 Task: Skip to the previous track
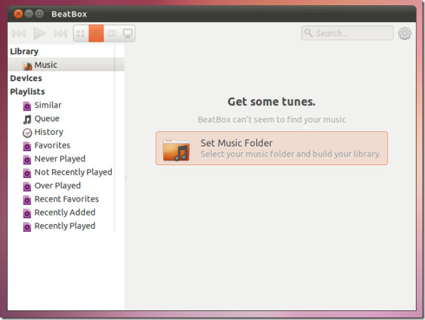(19, 33)
